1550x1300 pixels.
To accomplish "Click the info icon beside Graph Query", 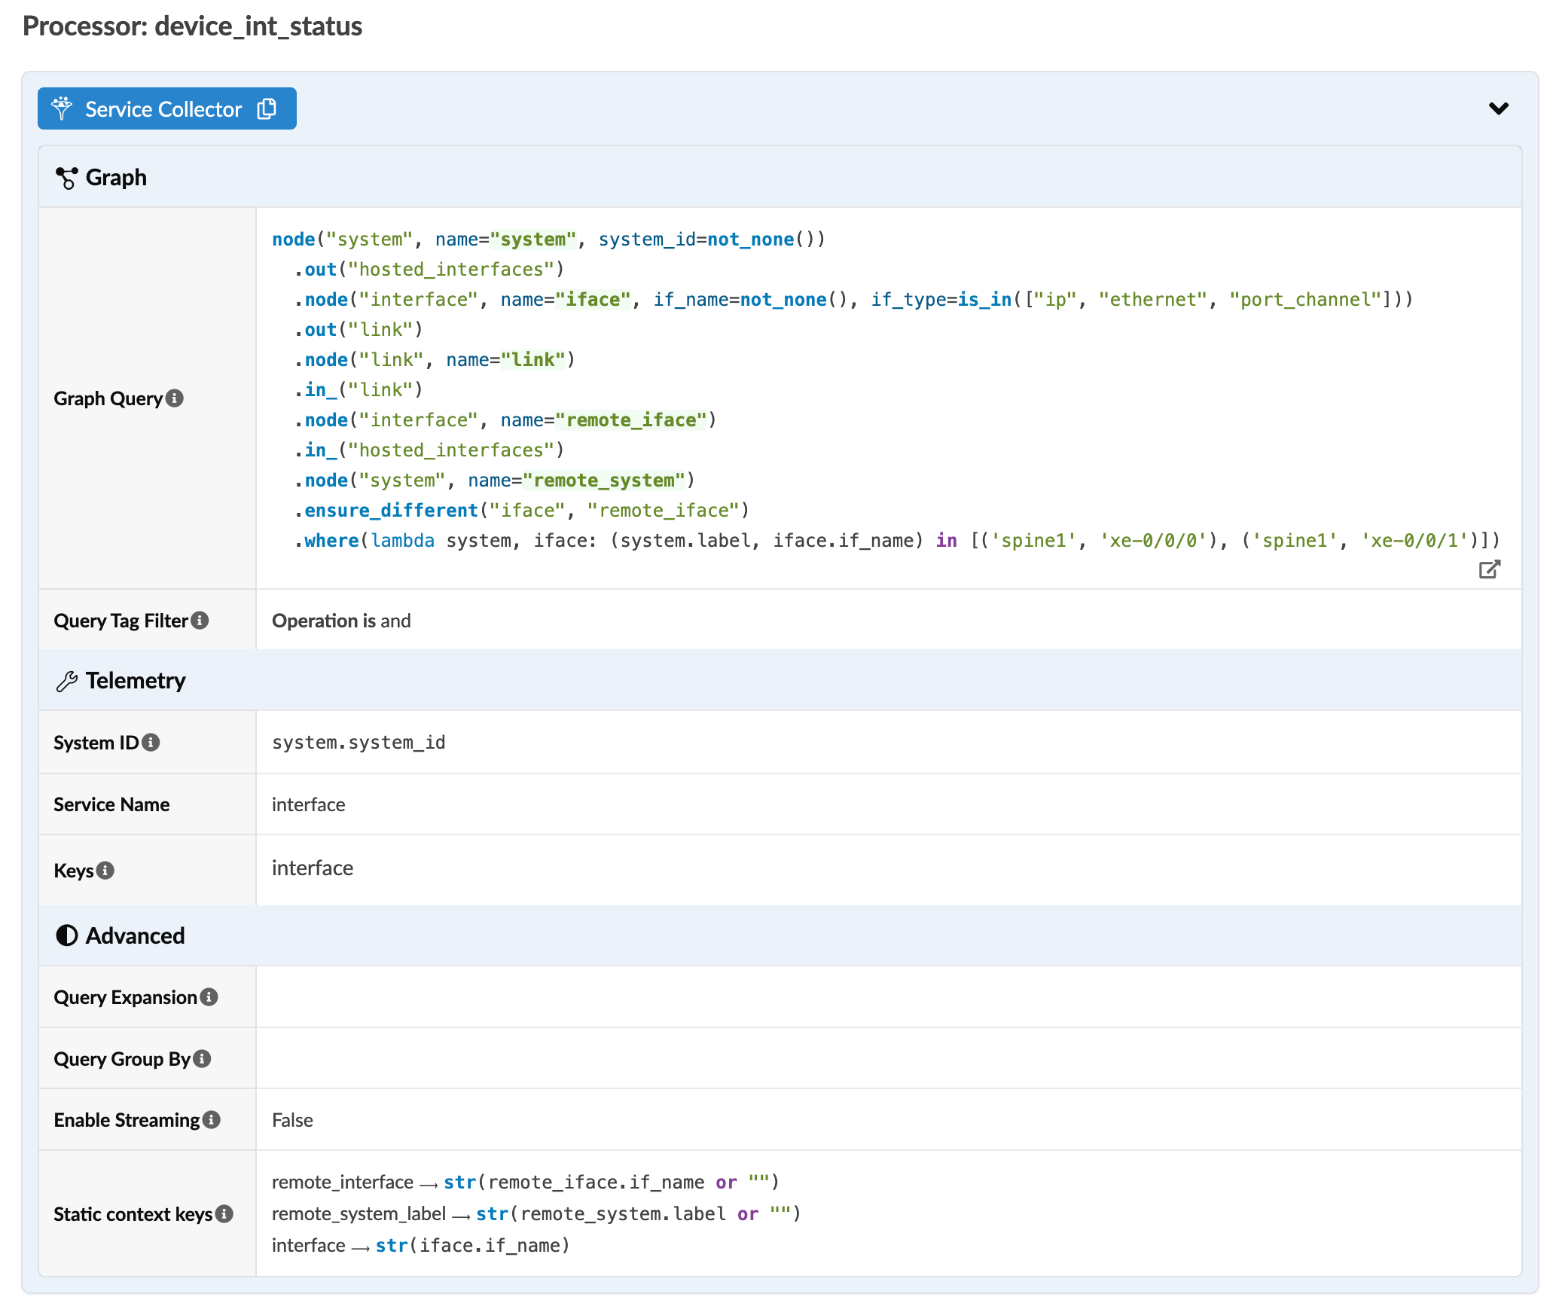I will point(175,398).
